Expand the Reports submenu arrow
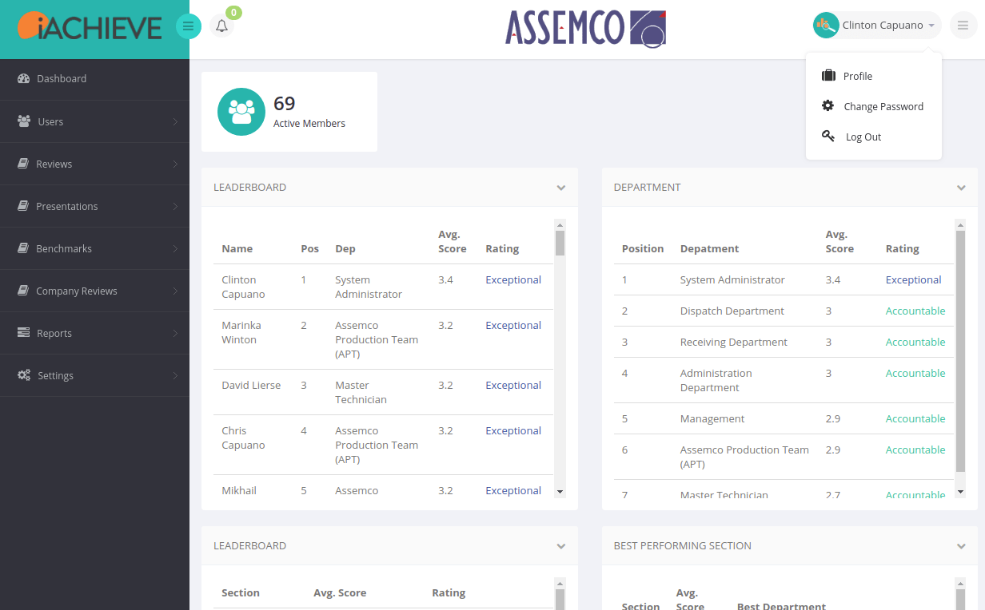Image resolution: width=985 pixels, height=610 pixels. tap(175, 333)
